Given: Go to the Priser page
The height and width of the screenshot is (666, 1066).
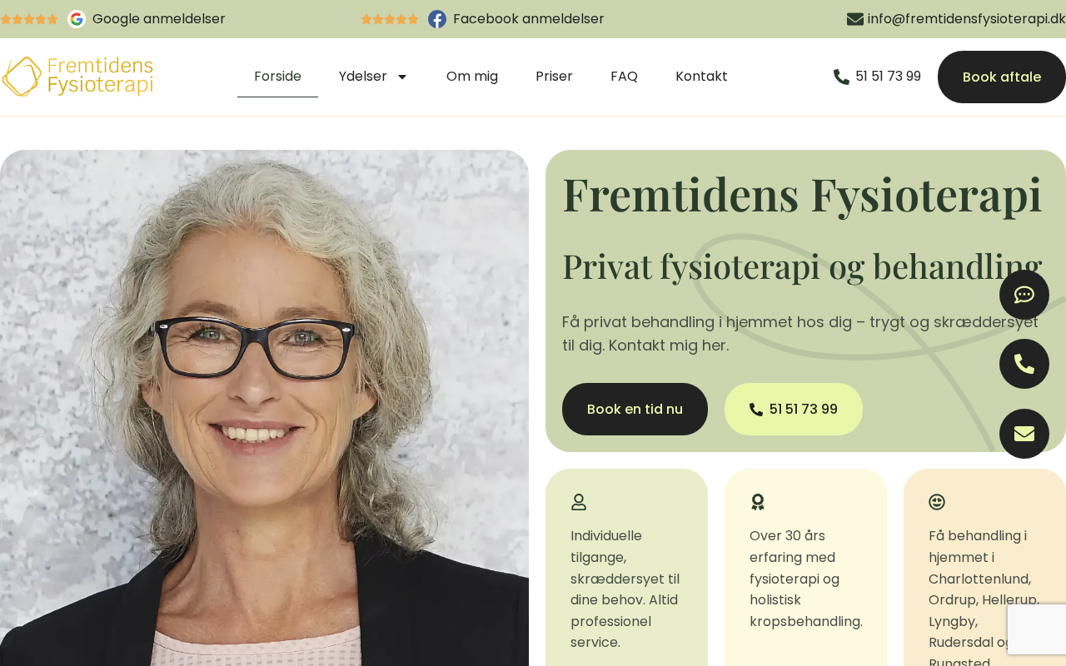Looking at the screenshot, I should tap(554, 77).
